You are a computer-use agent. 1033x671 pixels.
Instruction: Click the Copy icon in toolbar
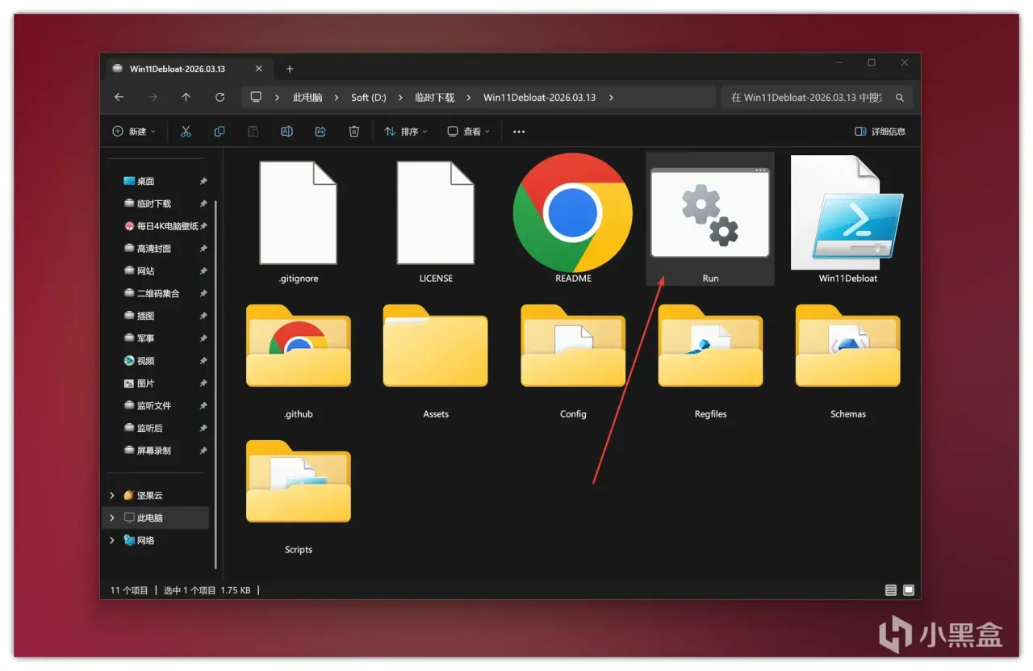pos(220,132)
